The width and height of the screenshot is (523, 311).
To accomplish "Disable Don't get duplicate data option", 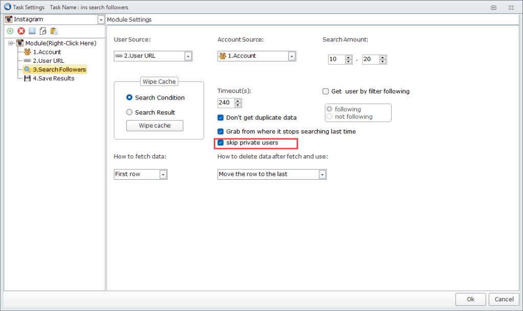I will 221,117.
